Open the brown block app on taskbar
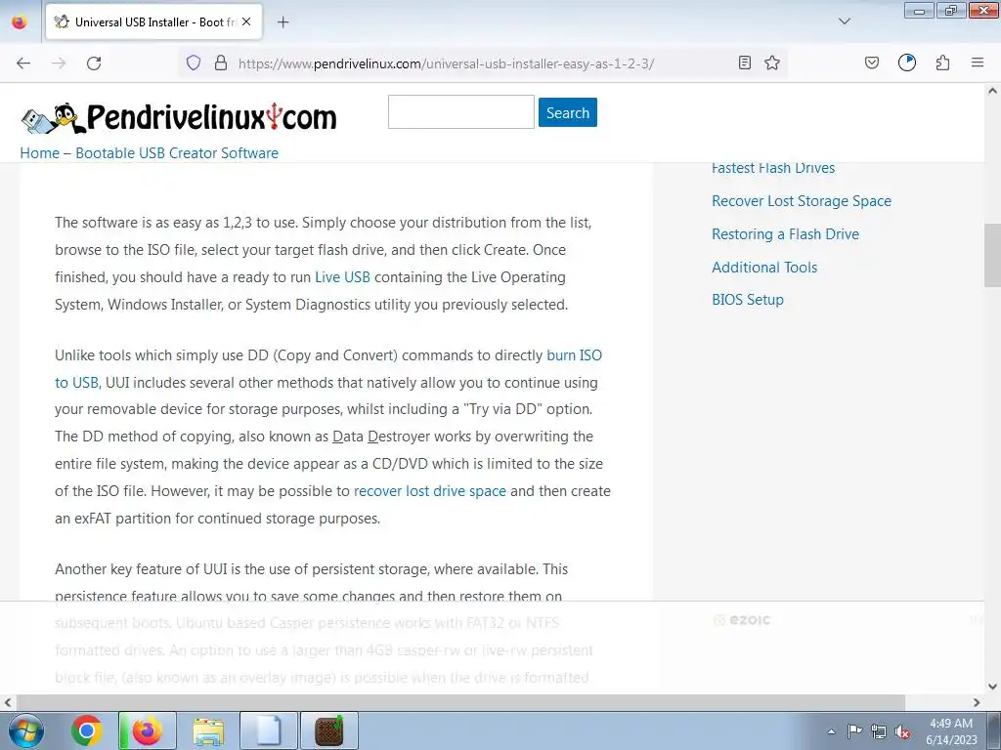The image size is (1001, 750). (329, 730)
